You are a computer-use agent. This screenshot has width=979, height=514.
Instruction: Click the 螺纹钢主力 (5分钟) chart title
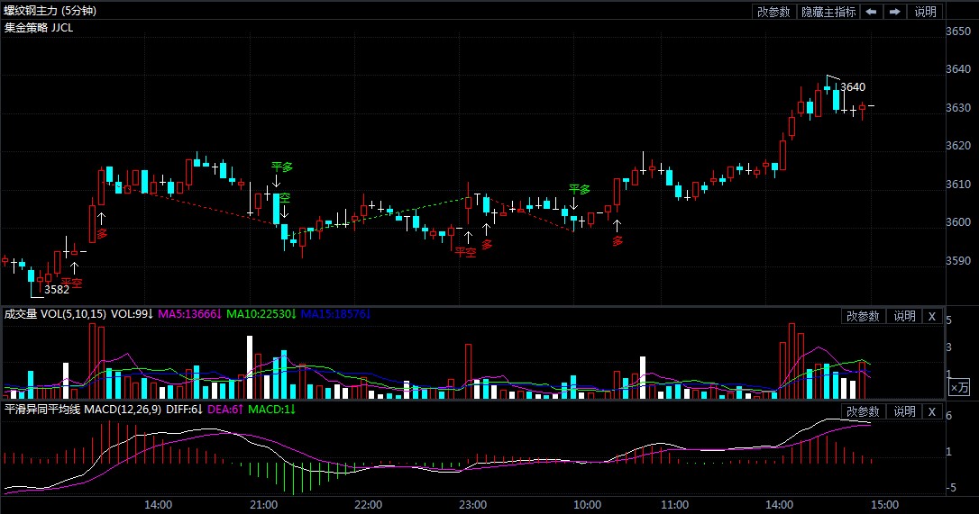(x=50, y=11)
